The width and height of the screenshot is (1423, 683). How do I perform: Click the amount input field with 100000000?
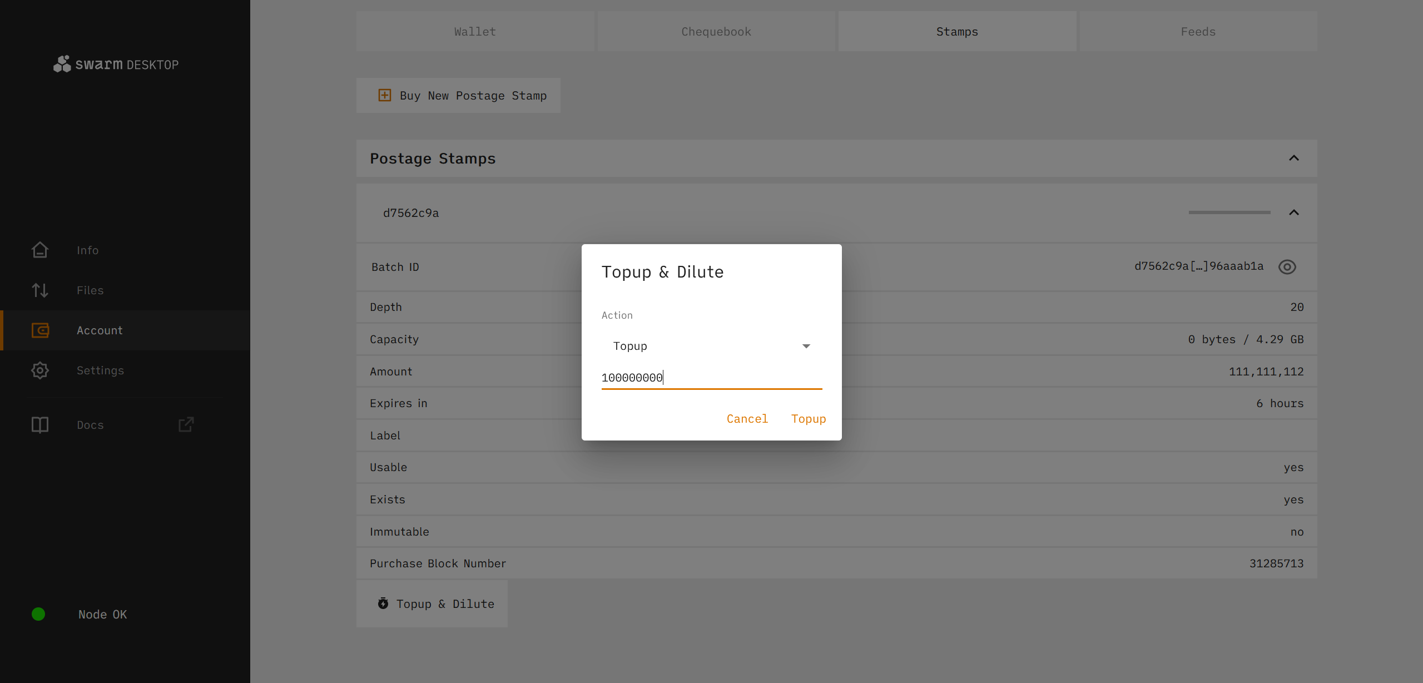[x=711, y=378]
